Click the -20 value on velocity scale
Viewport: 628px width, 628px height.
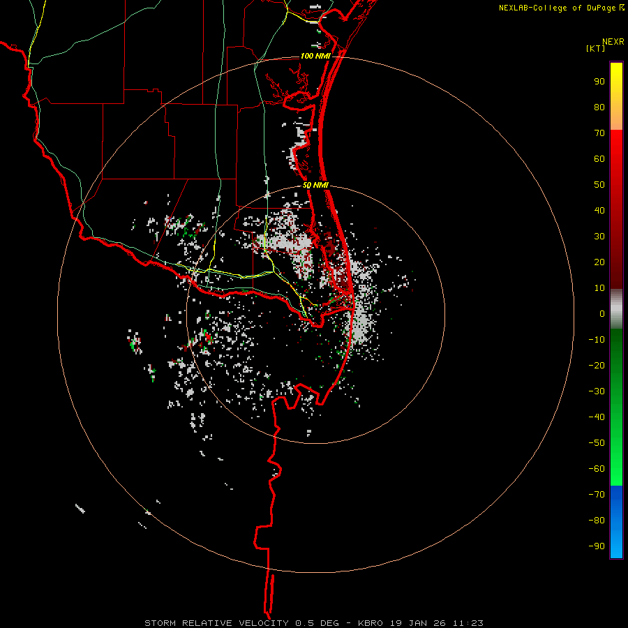[x=597, y=365]
